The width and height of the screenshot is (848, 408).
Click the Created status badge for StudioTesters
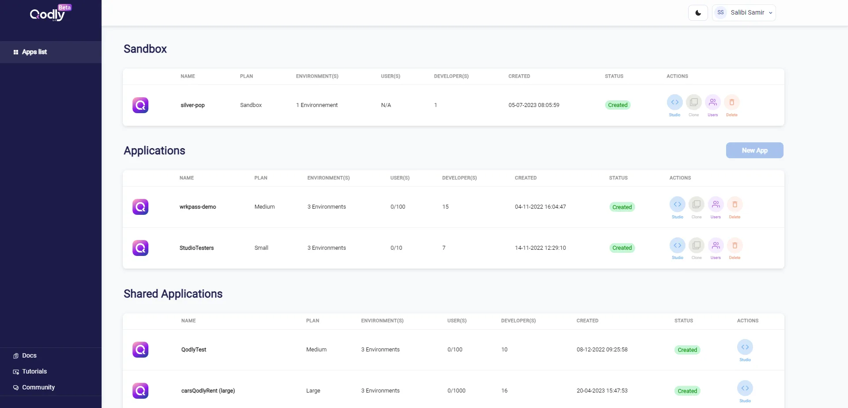(x=622, y=248)
